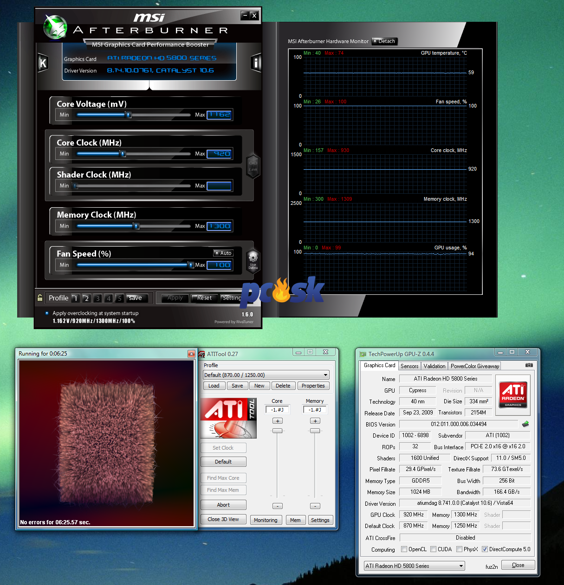Click the Delete profile button in ATITool
This screenshot has height=585, width=564.
(283, 386)
